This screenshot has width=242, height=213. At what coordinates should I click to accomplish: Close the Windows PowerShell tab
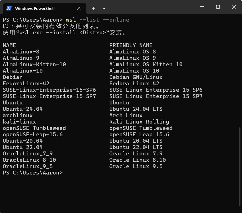click(x=79, y=8)
